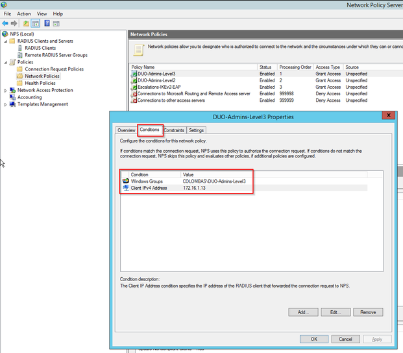This screenshot has height=353, width=403.
Task: Select Connection Request Policies tree item
Action: (55, 69)
